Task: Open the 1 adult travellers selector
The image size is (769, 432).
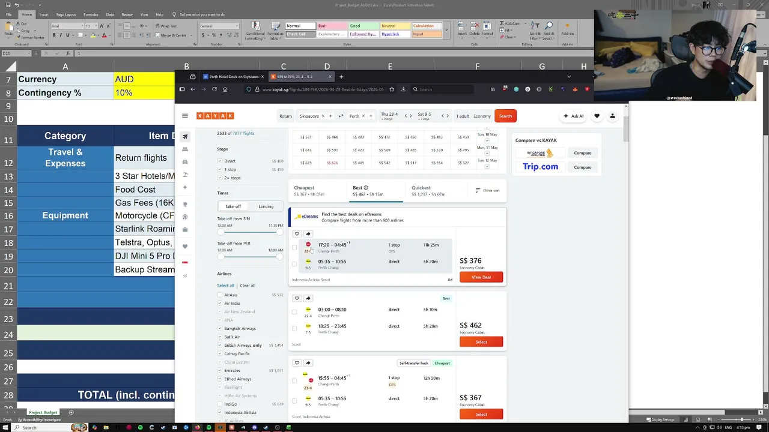Action: pos(463,116)
